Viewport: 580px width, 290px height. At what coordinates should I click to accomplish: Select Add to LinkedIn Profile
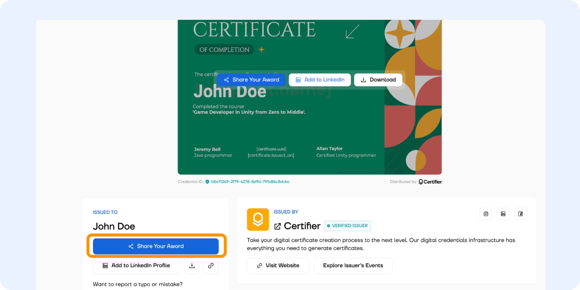136,265
